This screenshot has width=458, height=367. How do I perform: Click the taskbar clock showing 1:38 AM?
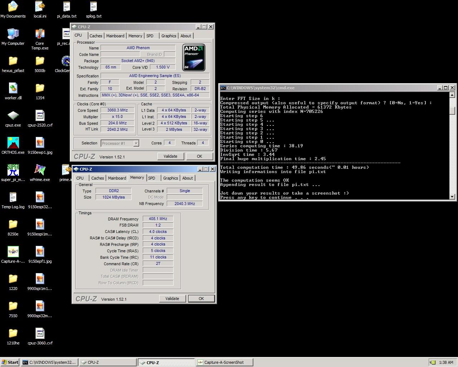446,362
